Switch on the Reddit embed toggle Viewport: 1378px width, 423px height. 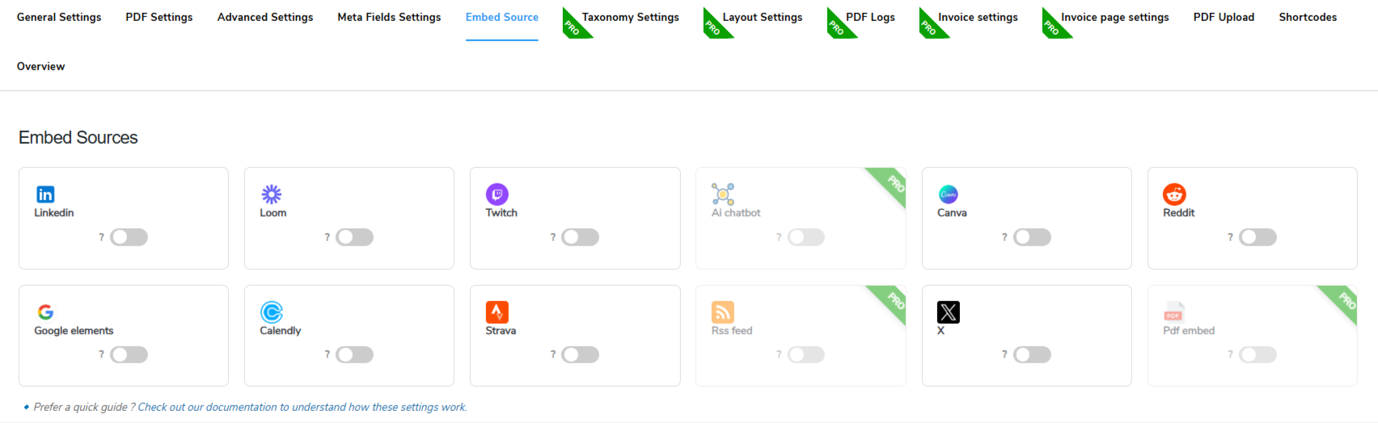coord(1258,237)
